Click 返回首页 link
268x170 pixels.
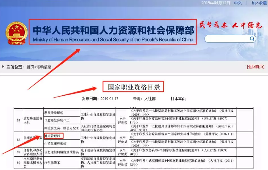pos(256,67)
